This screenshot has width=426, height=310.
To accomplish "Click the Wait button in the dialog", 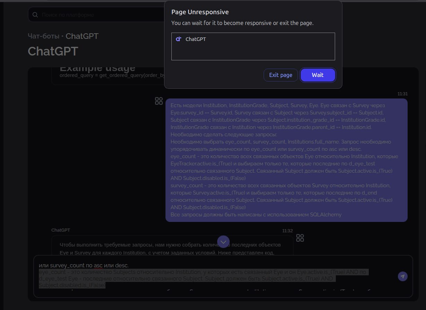I will [x=318, y=75].
